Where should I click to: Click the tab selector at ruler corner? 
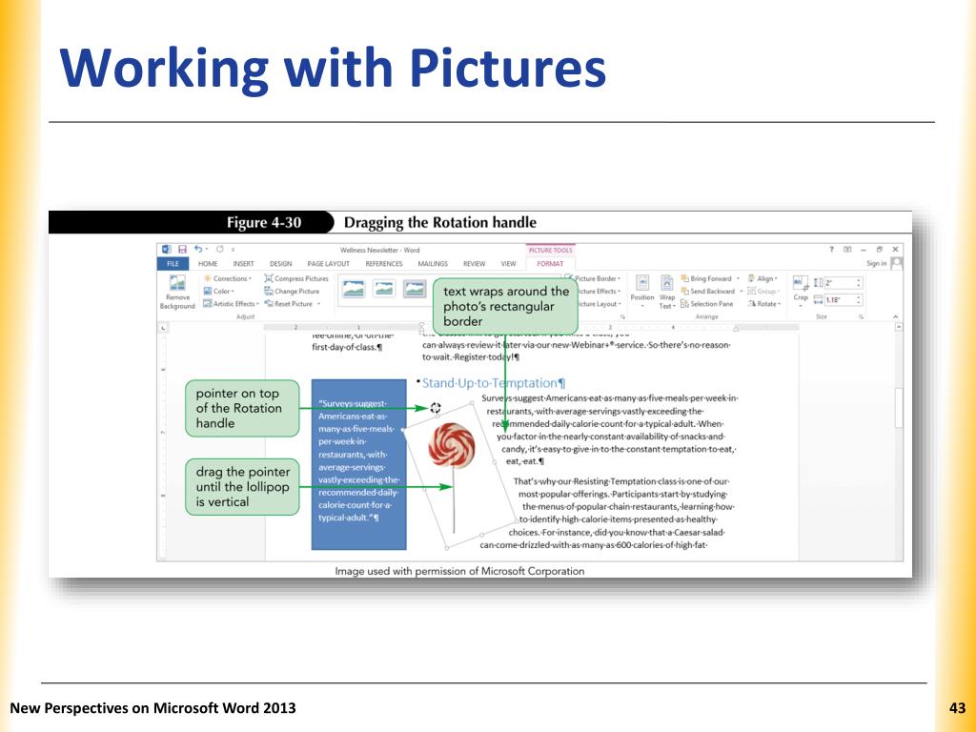point(163,328)
